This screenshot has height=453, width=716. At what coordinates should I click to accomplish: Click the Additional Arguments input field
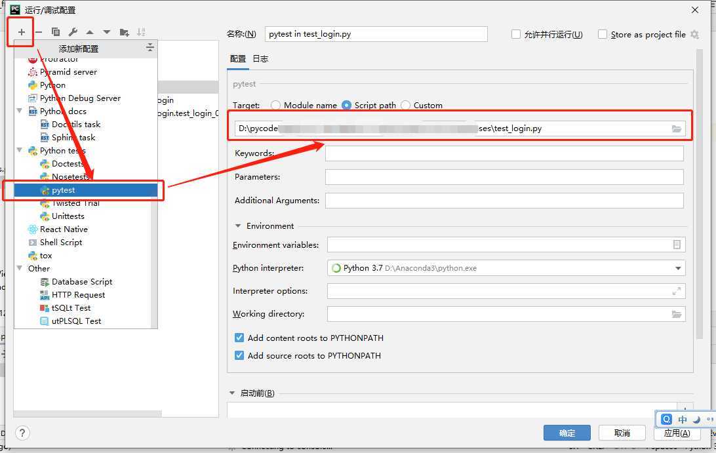[x=504, y=201]
